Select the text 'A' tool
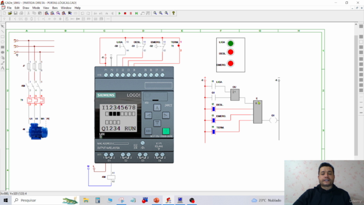Screen dimensions: 364x205 2,68
